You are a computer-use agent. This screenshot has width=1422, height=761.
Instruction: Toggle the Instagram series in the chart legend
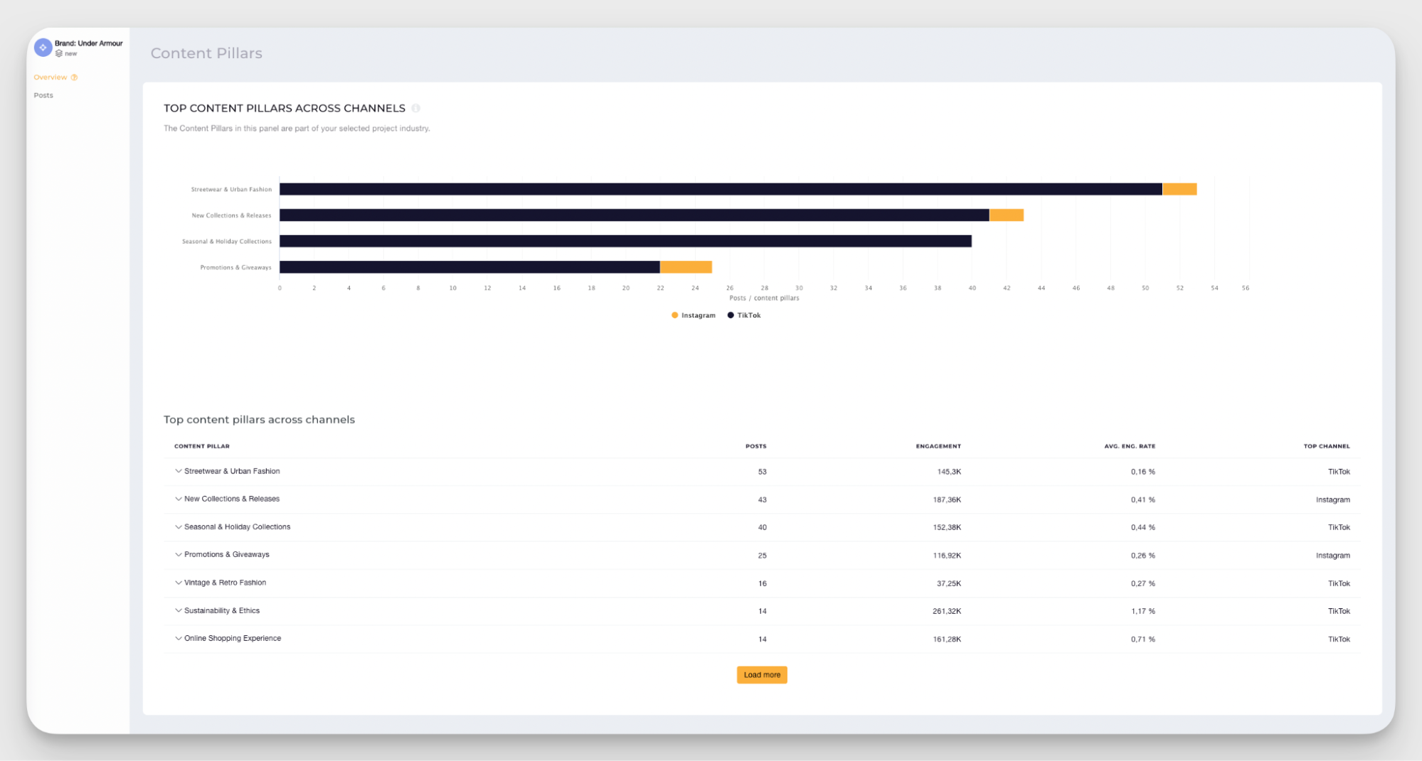(692, 315)
